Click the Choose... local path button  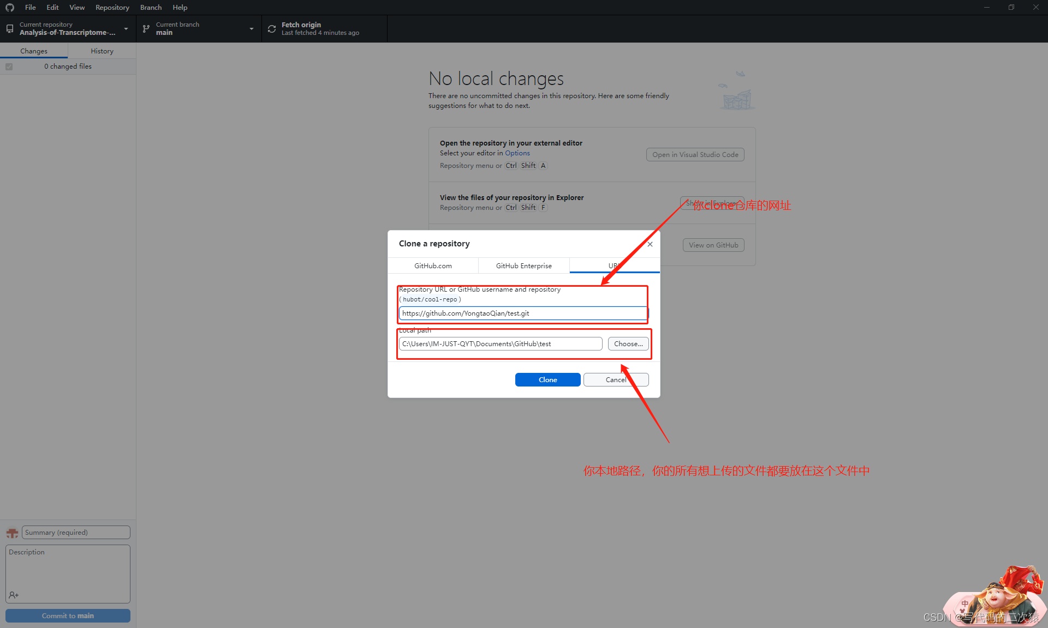pyautogui.click(x=628, y=344)
